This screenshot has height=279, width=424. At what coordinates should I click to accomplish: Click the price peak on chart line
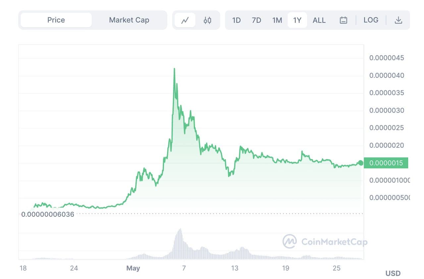(174, 69)
